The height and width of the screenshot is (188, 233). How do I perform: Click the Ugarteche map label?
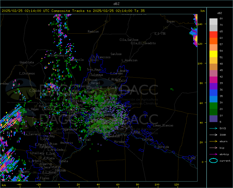[70, 130]
